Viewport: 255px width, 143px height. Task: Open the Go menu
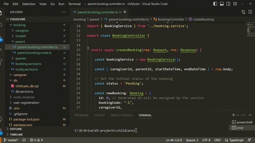[x=52, y=4]
